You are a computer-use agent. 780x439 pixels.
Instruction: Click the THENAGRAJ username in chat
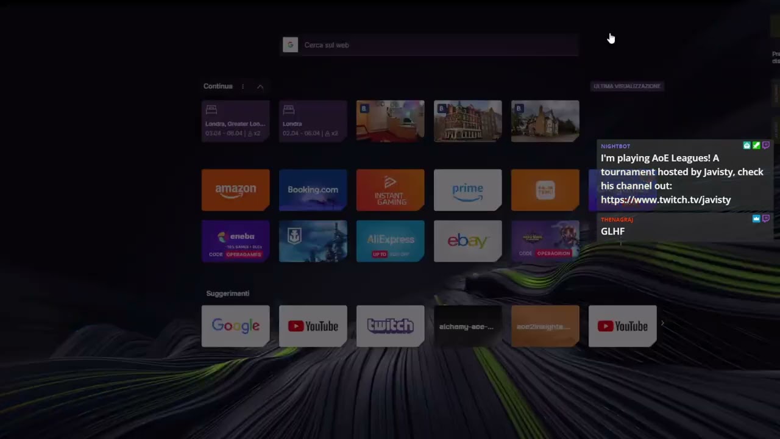(x=617, y=220)
